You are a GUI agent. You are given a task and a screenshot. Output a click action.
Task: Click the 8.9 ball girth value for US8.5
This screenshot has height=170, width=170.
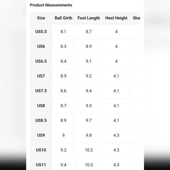point(63,120)
